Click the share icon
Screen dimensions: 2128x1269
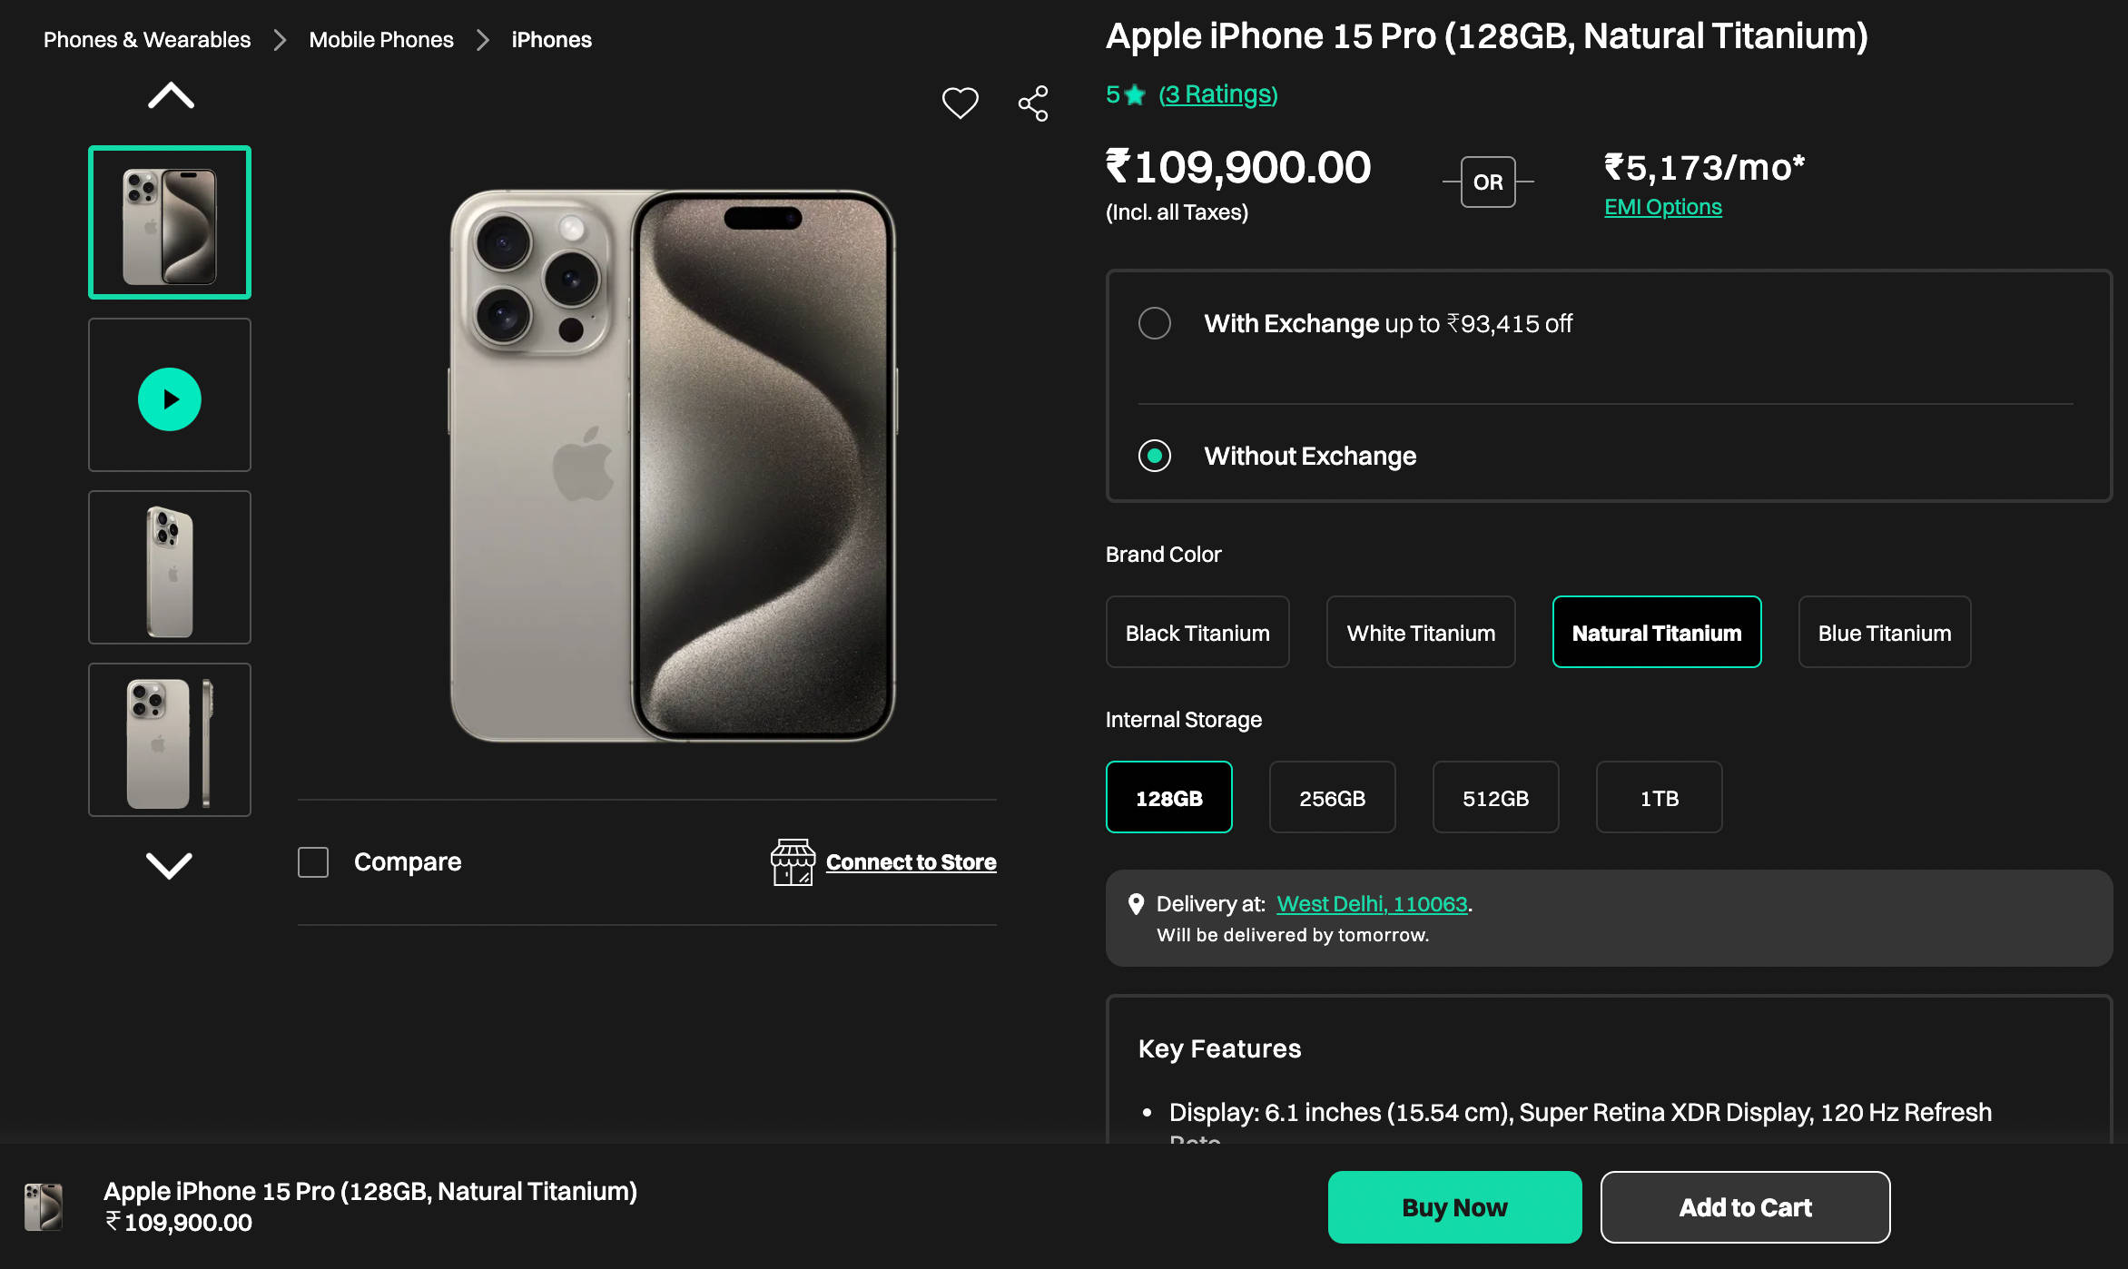click(1033, 103)
